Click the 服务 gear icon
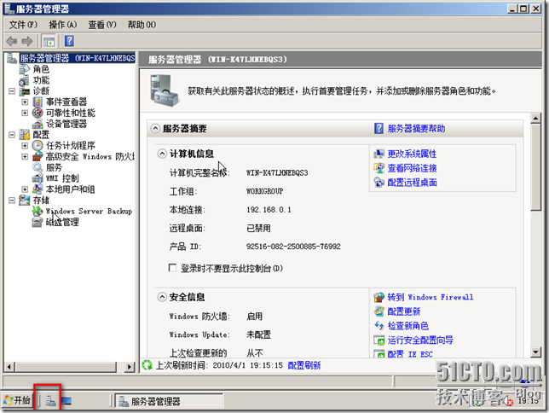Image resolution: width=549 pixels, height=413 pixels. coord(38,167)
